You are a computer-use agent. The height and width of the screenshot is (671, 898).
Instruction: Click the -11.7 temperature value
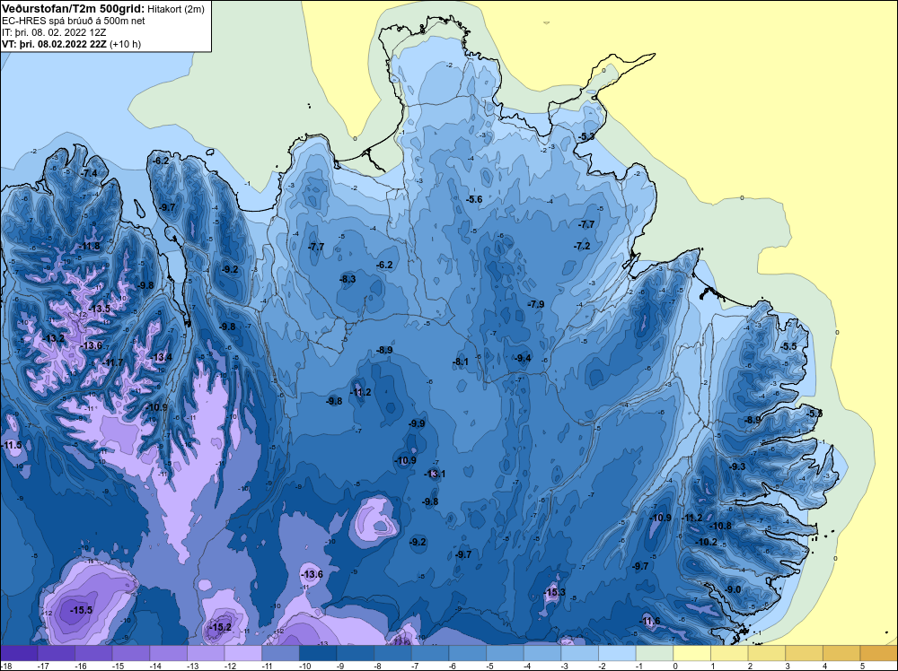(x=113, y=362)
